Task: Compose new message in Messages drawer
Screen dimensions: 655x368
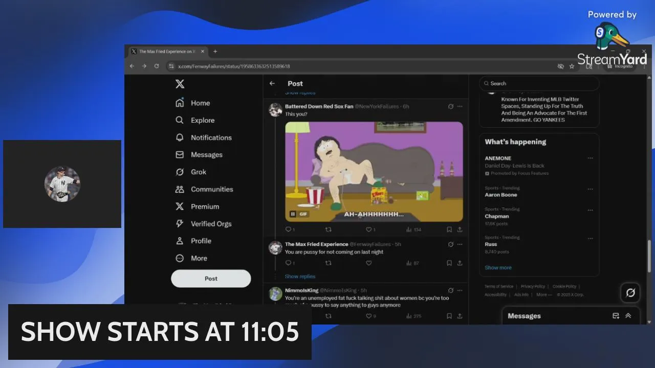Action: point(616,316)
